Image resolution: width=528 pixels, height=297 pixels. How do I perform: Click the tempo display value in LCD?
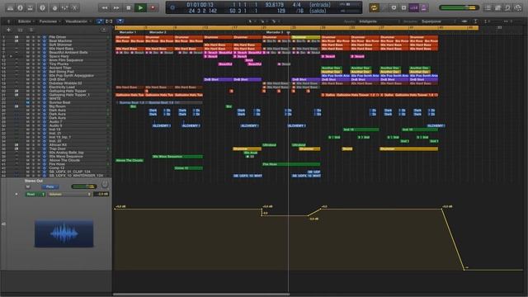coord(275,5)
